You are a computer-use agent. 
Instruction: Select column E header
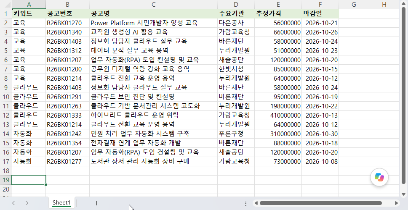278,4
